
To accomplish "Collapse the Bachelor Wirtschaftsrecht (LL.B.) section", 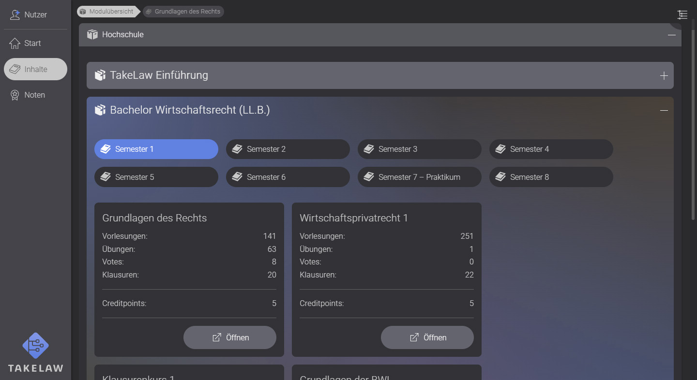I will 664,110.
